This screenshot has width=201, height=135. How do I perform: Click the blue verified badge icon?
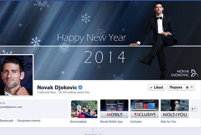click(80, 87)
